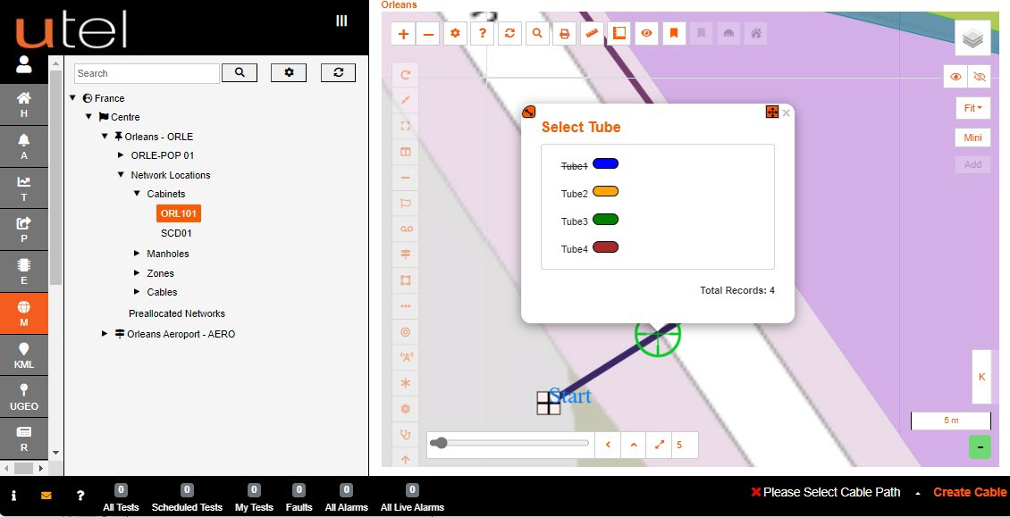The width and height of the screenshot is (1010, 517).
Task: Click the K button on map
Action: pyautogui.click(x=981, y=377)
